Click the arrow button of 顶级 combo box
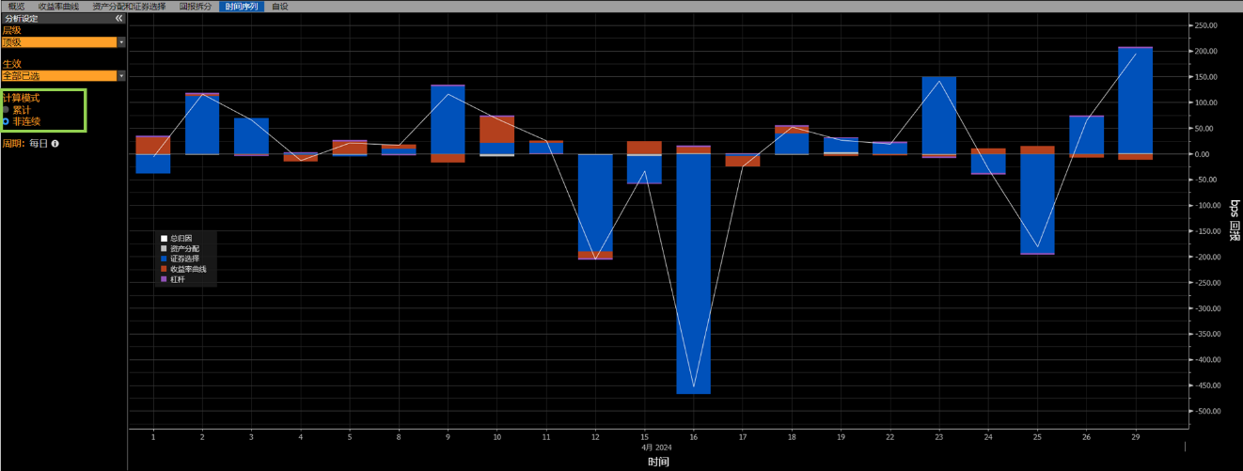This screenshot has height=471, width=1243. [x=121, y=42]
